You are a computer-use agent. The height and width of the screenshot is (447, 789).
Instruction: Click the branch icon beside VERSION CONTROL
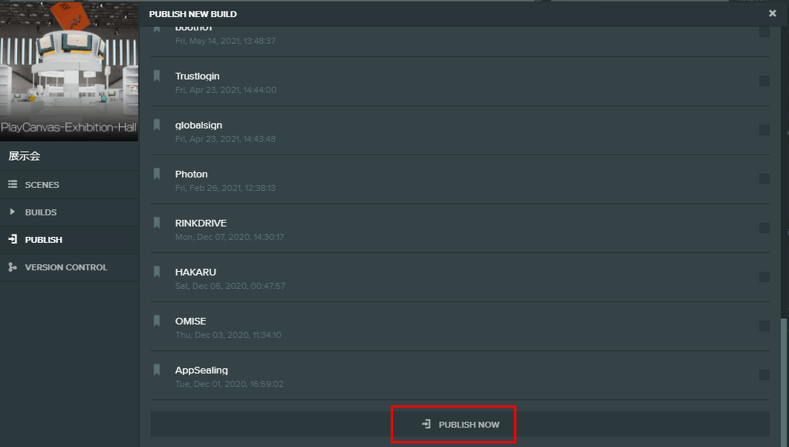[x=13, y=267]
